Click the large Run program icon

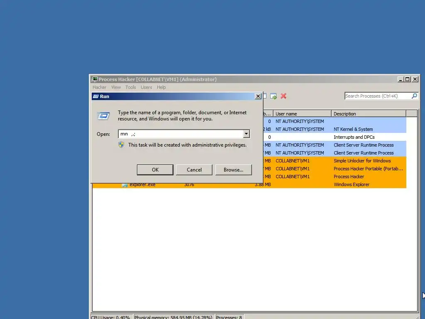point(103,116)
